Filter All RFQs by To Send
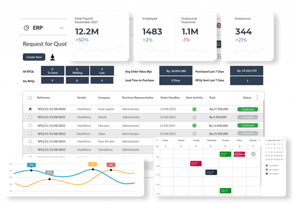 [52, 71]
